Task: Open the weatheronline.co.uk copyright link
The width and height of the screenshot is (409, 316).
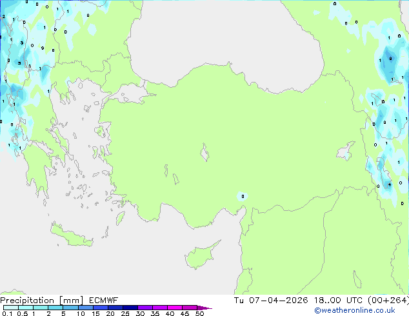Action: pyautogui.click(x=355, y=310)
